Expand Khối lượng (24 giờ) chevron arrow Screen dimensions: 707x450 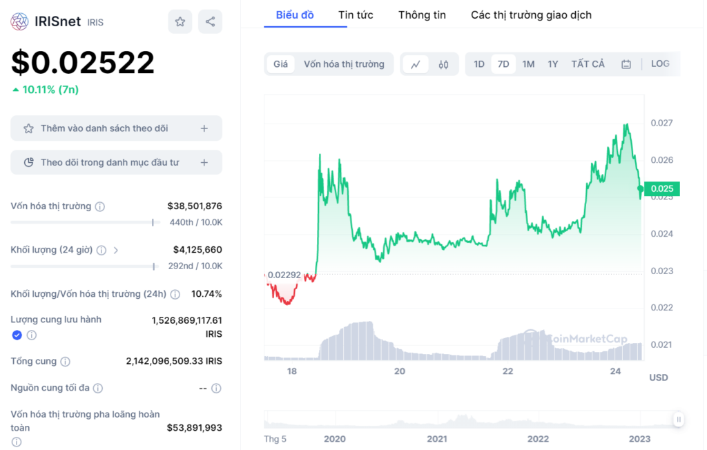[115, 250]
